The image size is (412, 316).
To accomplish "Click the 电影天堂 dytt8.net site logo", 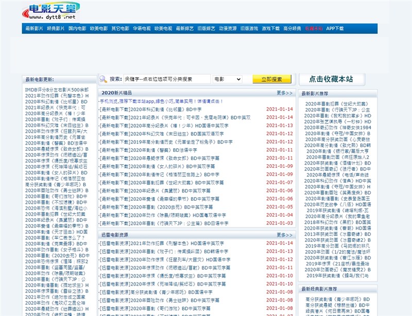I will (51, 11).
